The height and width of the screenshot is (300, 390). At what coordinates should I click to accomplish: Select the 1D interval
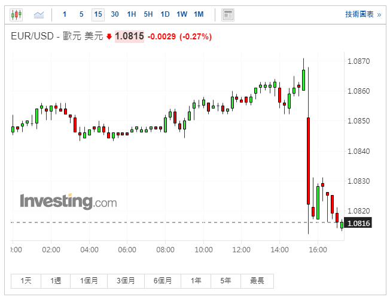pos(165,14)
